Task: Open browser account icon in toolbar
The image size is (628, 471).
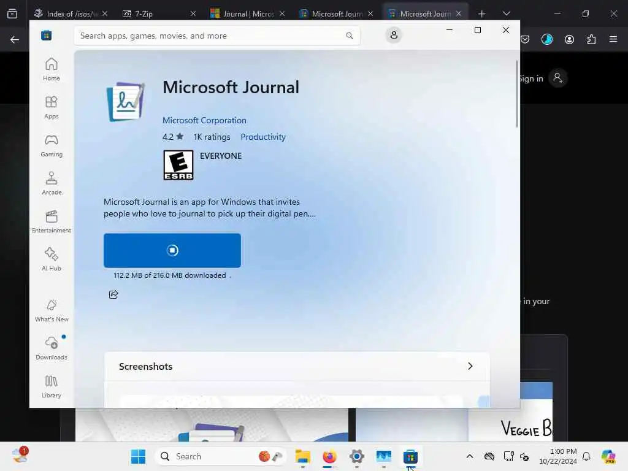Action: tap(569, 39)
